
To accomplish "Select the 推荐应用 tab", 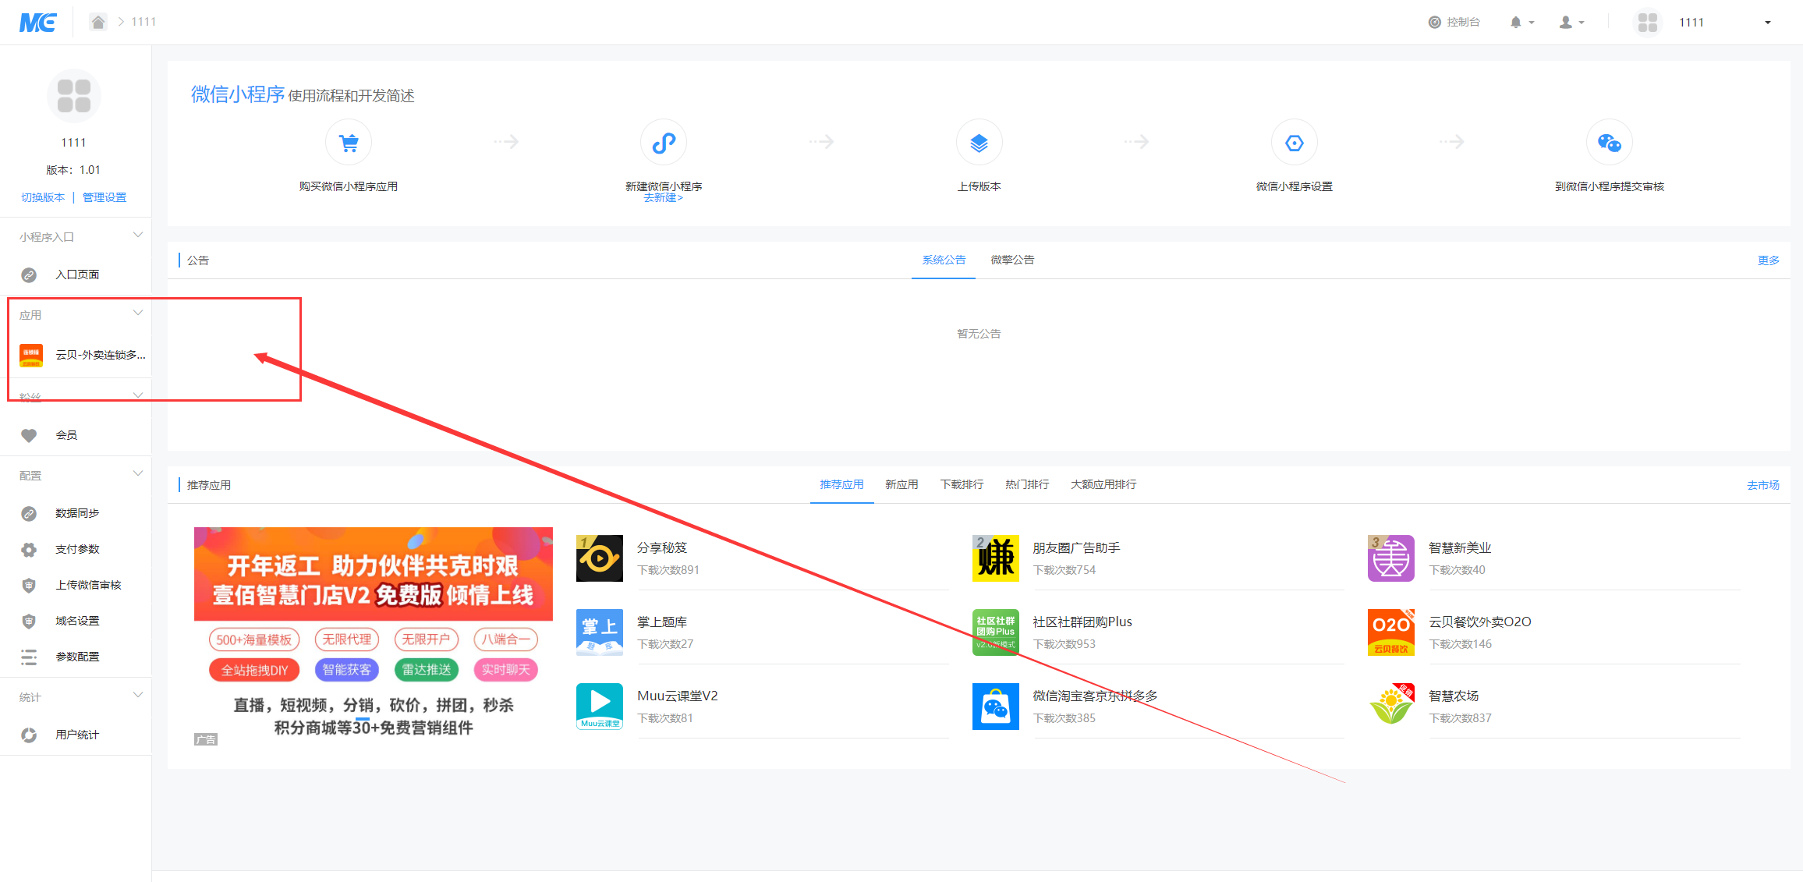I will point(841,484).
